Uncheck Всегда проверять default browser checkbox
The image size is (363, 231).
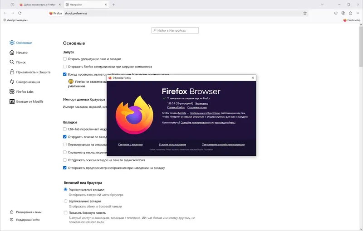[x=65, y=74]
